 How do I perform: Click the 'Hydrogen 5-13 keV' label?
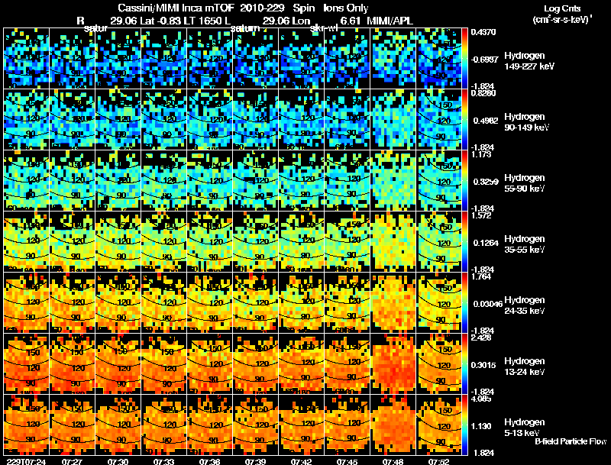click(x=525, y=428)
